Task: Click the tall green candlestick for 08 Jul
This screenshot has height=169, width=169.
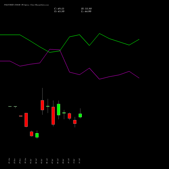Action: [x=58, y=110]
